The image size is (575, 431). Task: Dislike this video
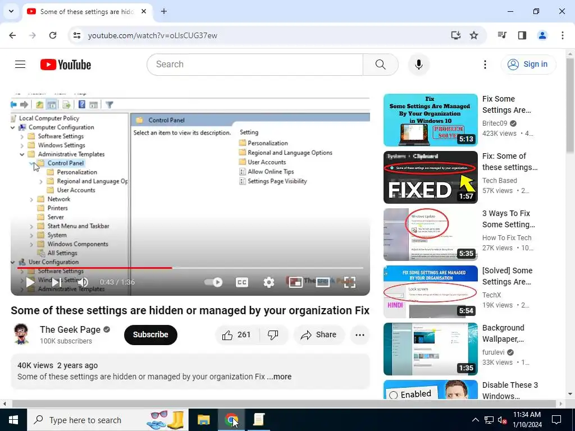[x=273, y=335]
